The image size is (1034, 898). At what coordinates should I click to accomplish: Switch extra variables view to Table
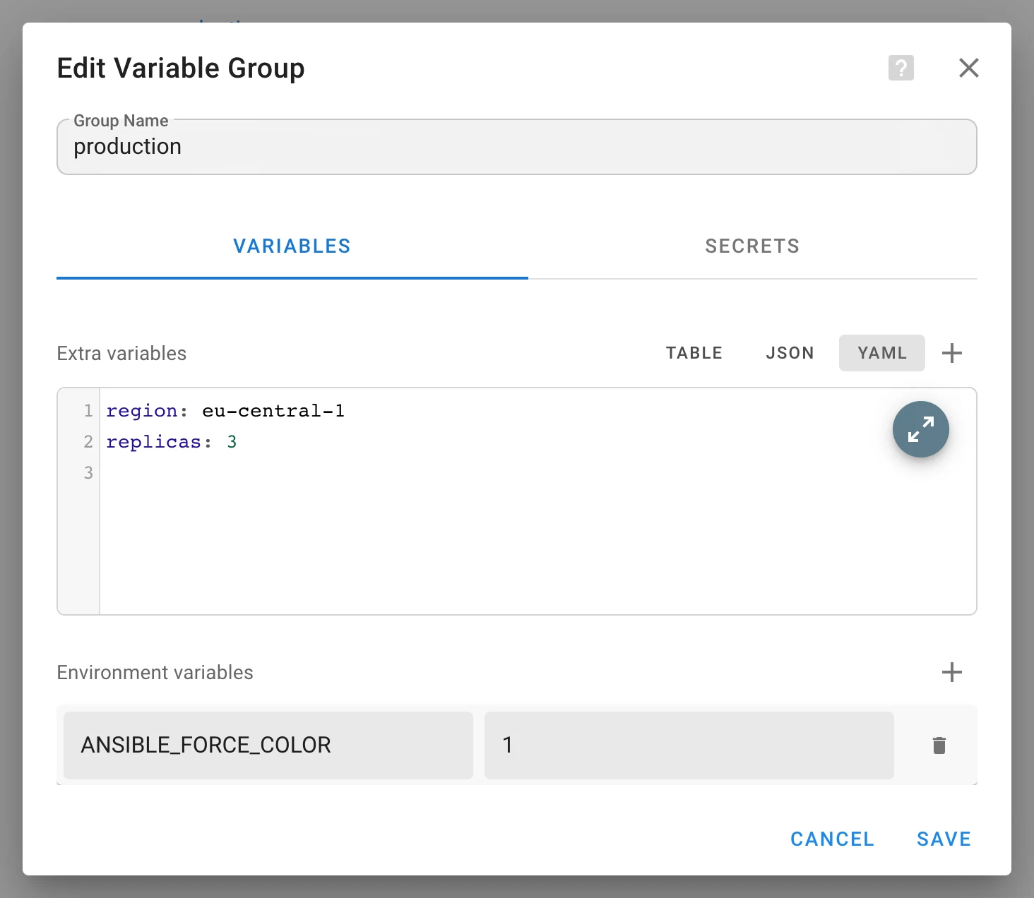tap(694, 353)
